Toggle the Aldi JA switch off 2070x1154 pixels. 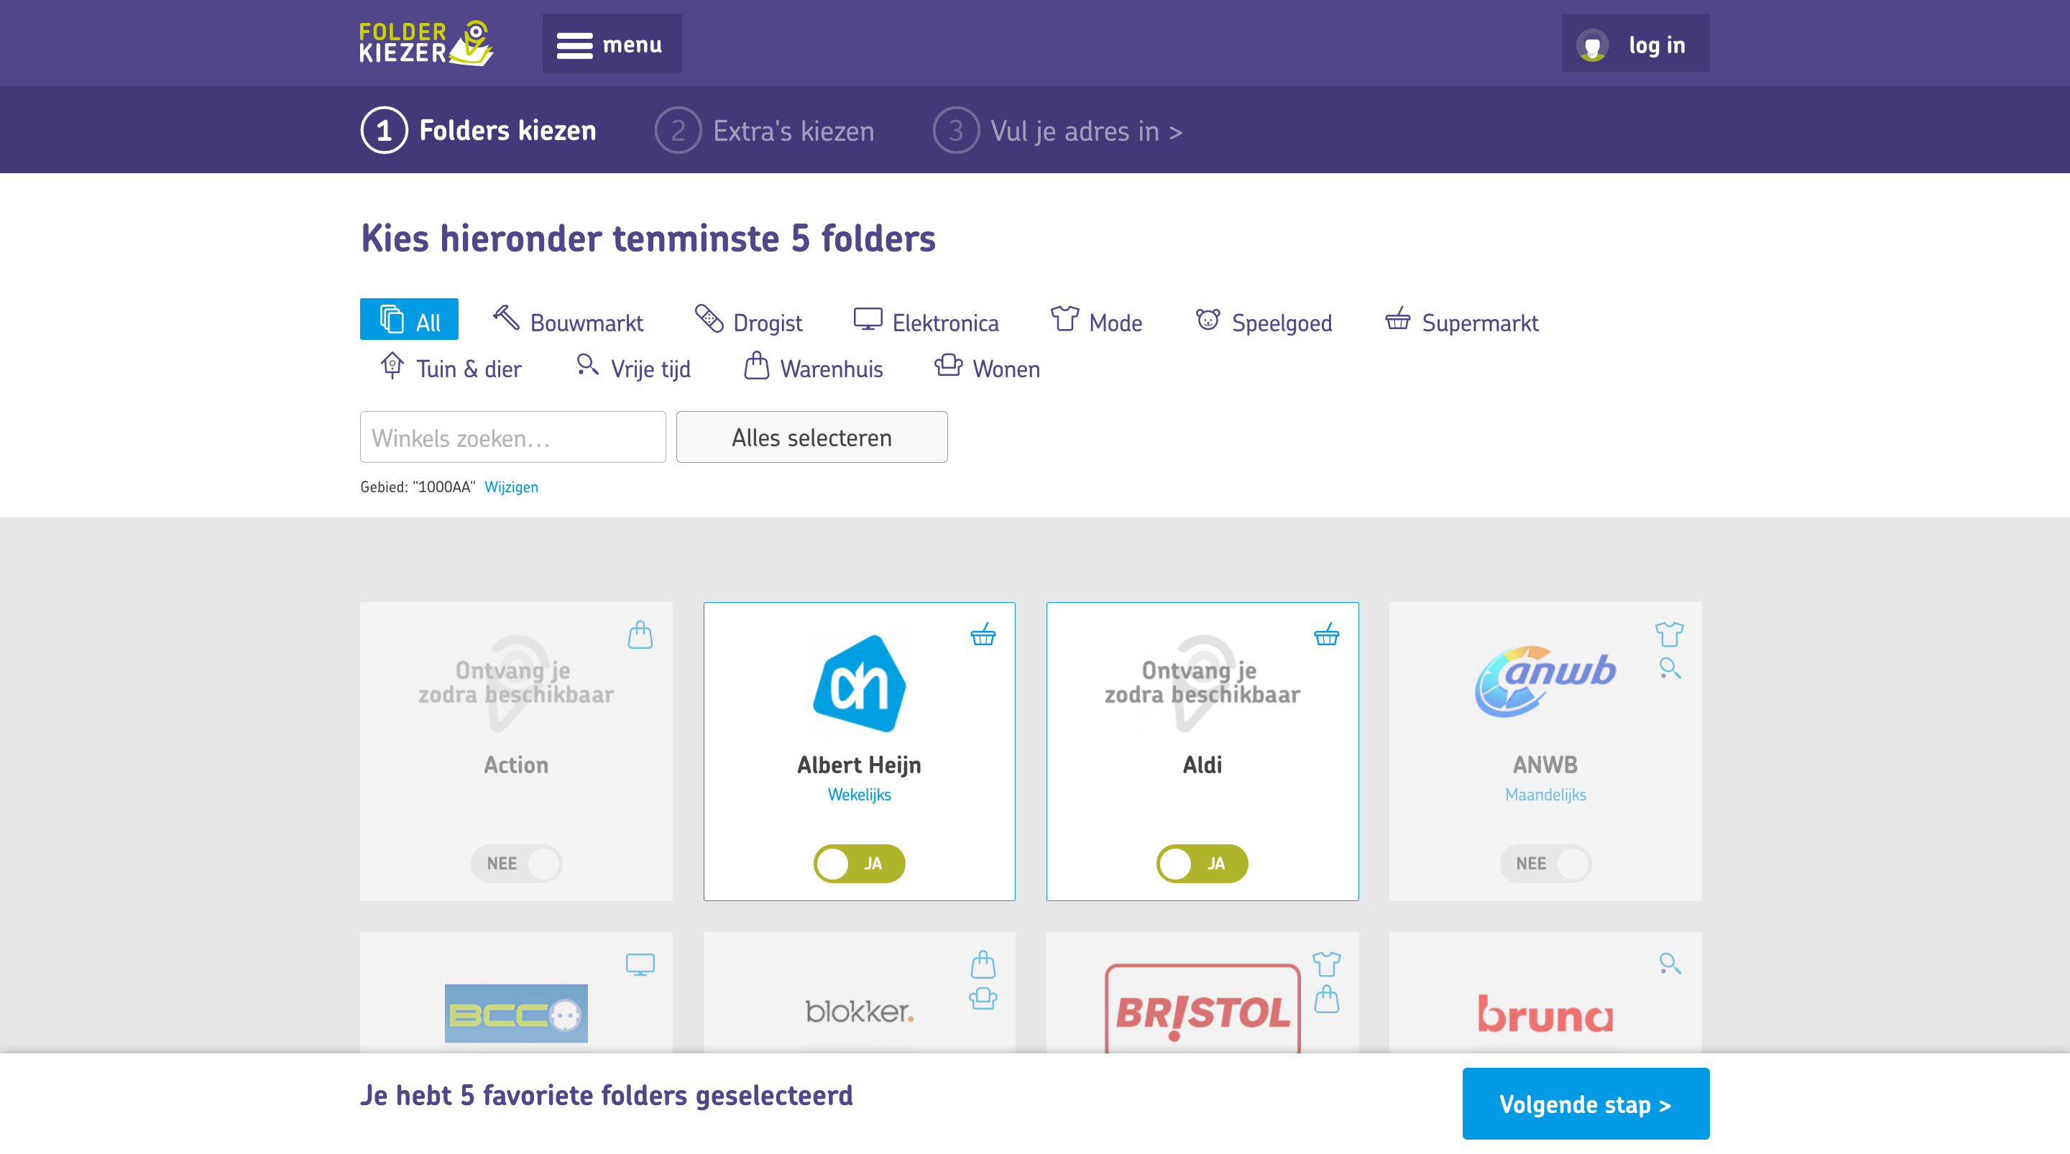pos(1202,863)
